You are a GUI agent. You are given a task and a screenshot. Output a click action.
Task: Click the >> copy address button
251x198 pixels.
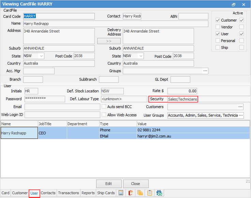[x=109, y=41]
